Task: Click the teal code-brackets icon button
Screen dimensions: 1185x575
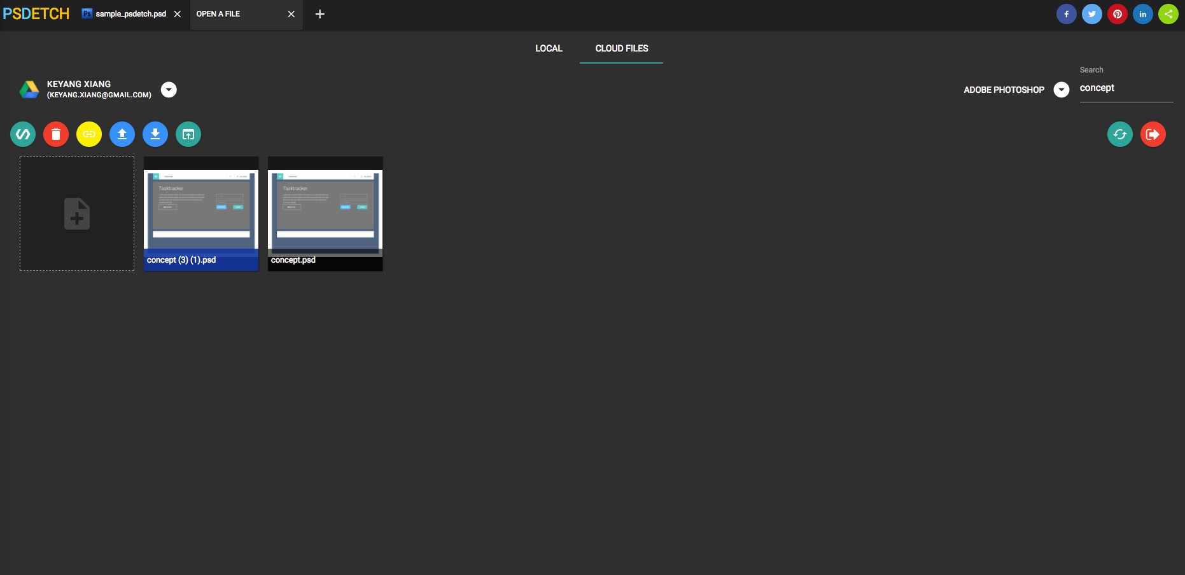Action: click(23, 134)
